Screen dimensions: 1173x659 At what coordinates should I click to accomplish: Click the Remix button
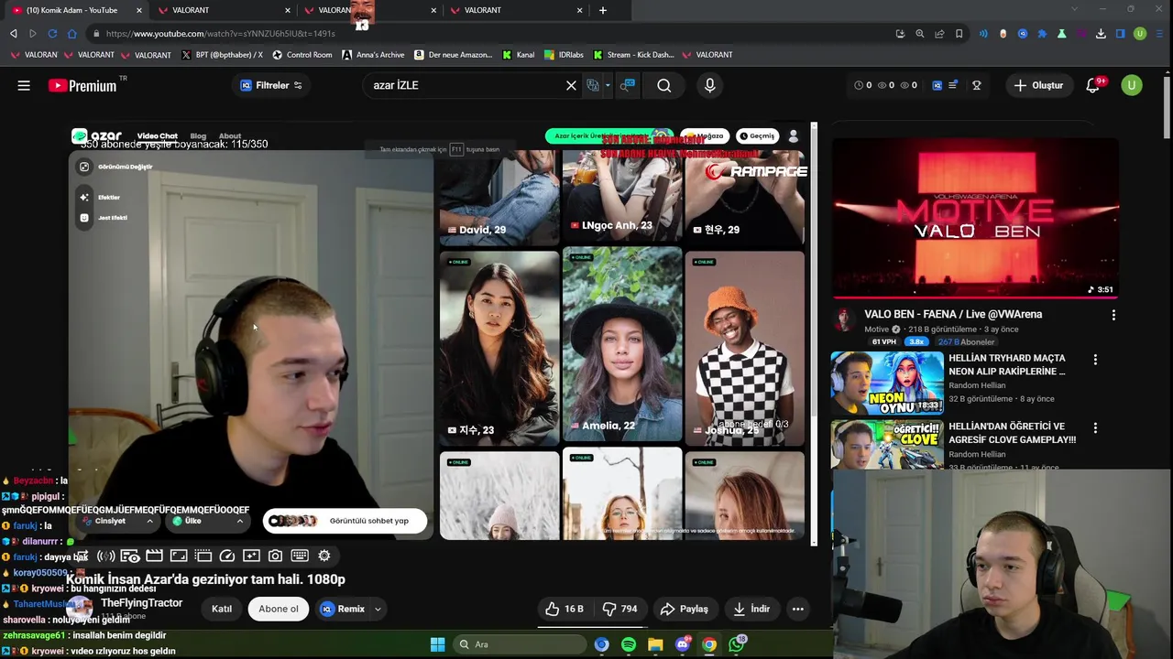pos(343,609)
